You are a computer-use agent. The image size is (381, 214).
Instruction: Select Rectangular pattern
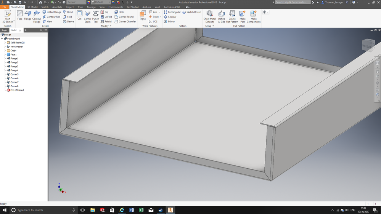pos(172,12)
